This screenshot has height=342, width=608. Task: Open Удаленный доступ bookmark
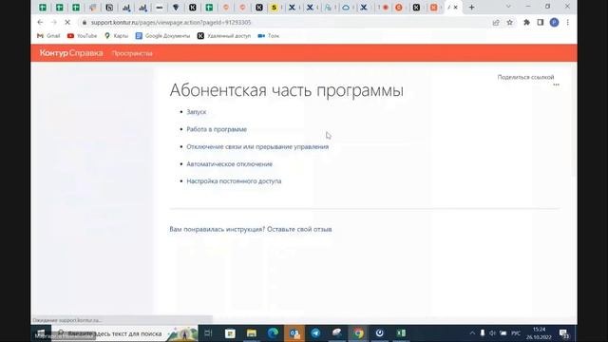pos(224,36)
